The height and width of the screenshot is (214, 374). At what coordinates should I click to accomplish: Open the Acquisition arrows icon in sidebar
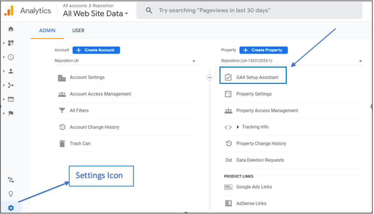[x=11, y=85]
